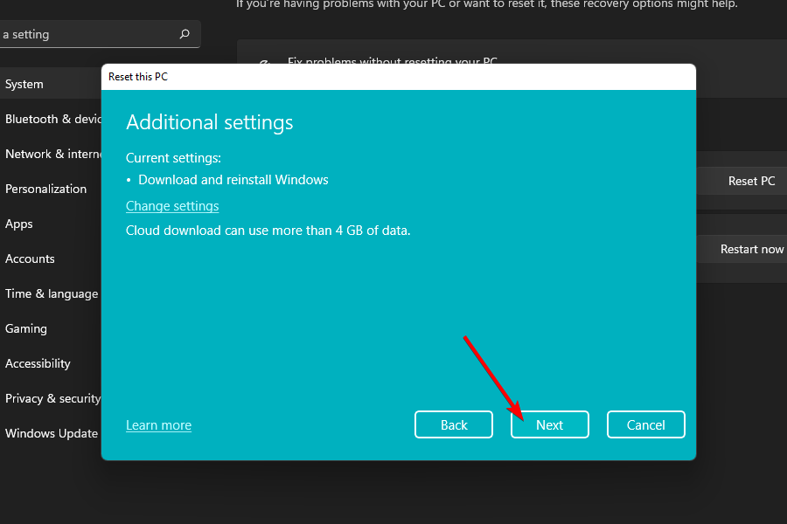Image resolution: width=787 pixels, height=524 pixels.
Task: Click the Reset PC button
Action: point(750,181)
